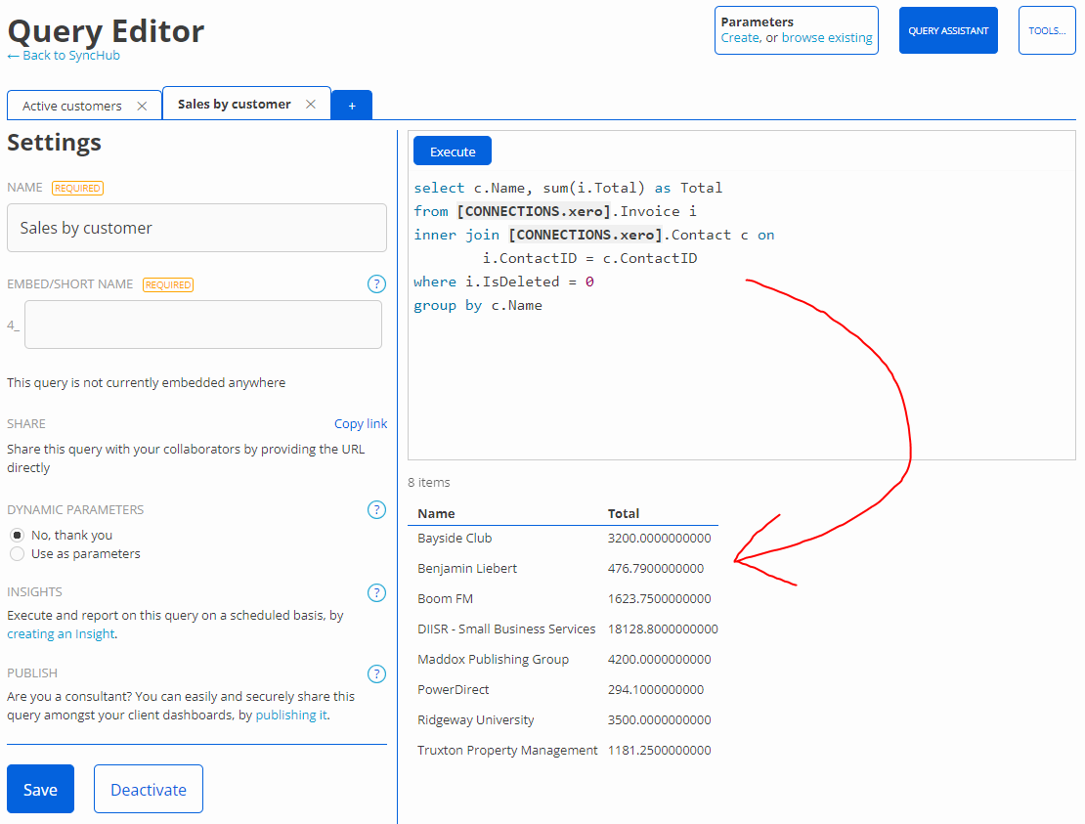Open help for Embed/Short Name
1085x824 pixels.
(x=376, y=284)
